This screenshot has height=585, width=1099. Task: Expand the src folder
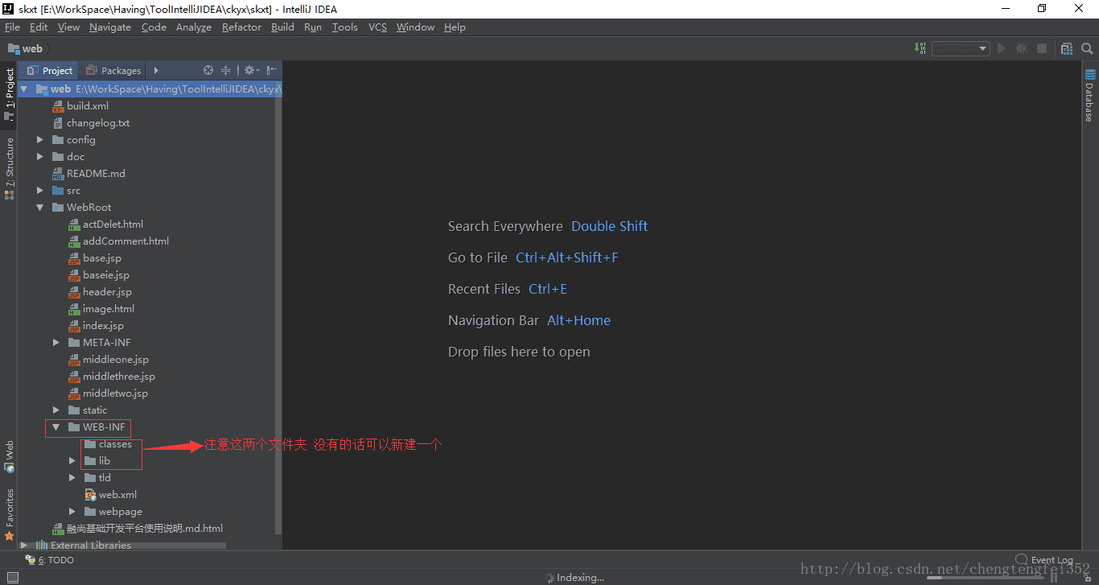[x=40, y=191]
